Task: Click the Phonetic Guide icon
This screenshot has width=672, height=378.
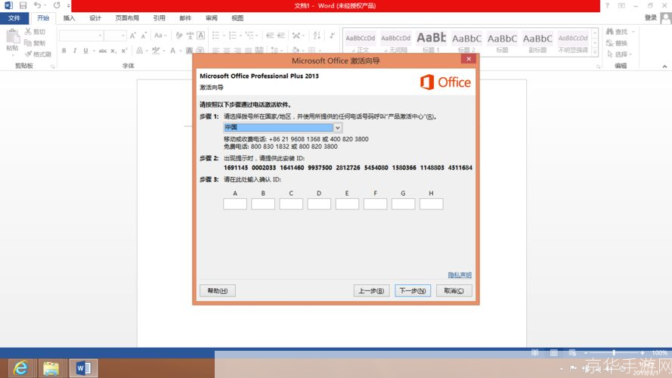Action: (x=190, y=36)
